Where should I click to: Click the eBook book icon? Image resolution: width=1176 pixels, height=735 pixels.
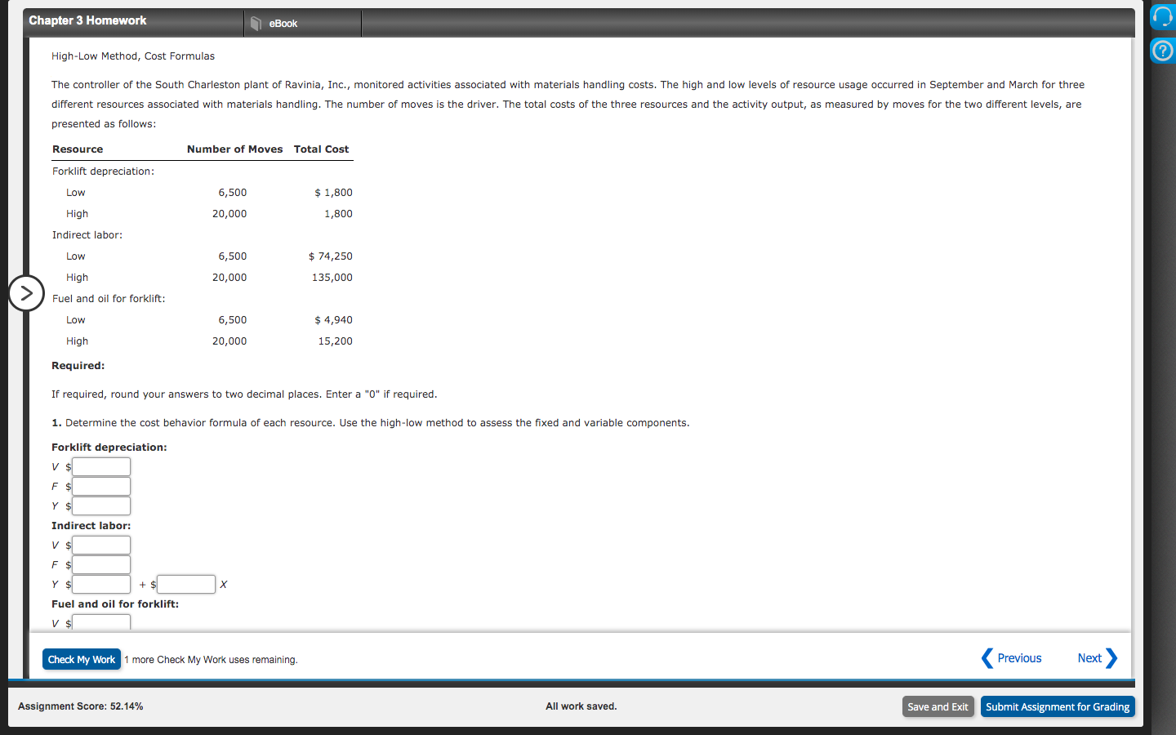(x=254, y=23)
